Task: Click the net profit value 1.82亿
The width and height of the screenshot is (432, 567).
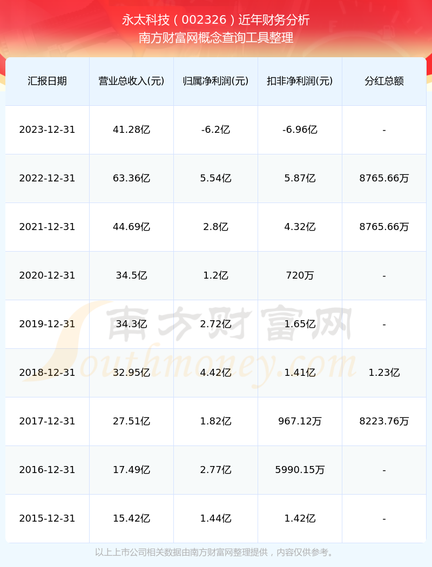Action: [x=216, y=421]
